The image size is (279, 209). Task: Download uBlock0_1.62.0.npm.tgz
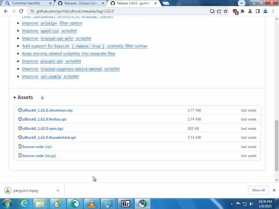(x=43, y=128)
